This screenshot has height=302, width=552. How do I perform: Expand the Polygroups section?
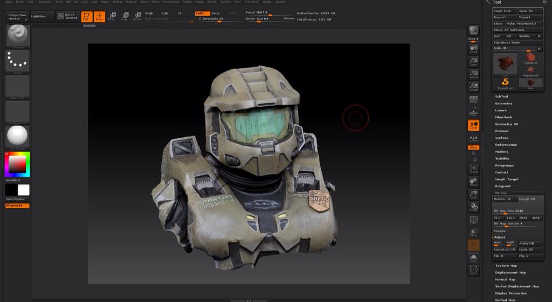(x=505, y=166)
